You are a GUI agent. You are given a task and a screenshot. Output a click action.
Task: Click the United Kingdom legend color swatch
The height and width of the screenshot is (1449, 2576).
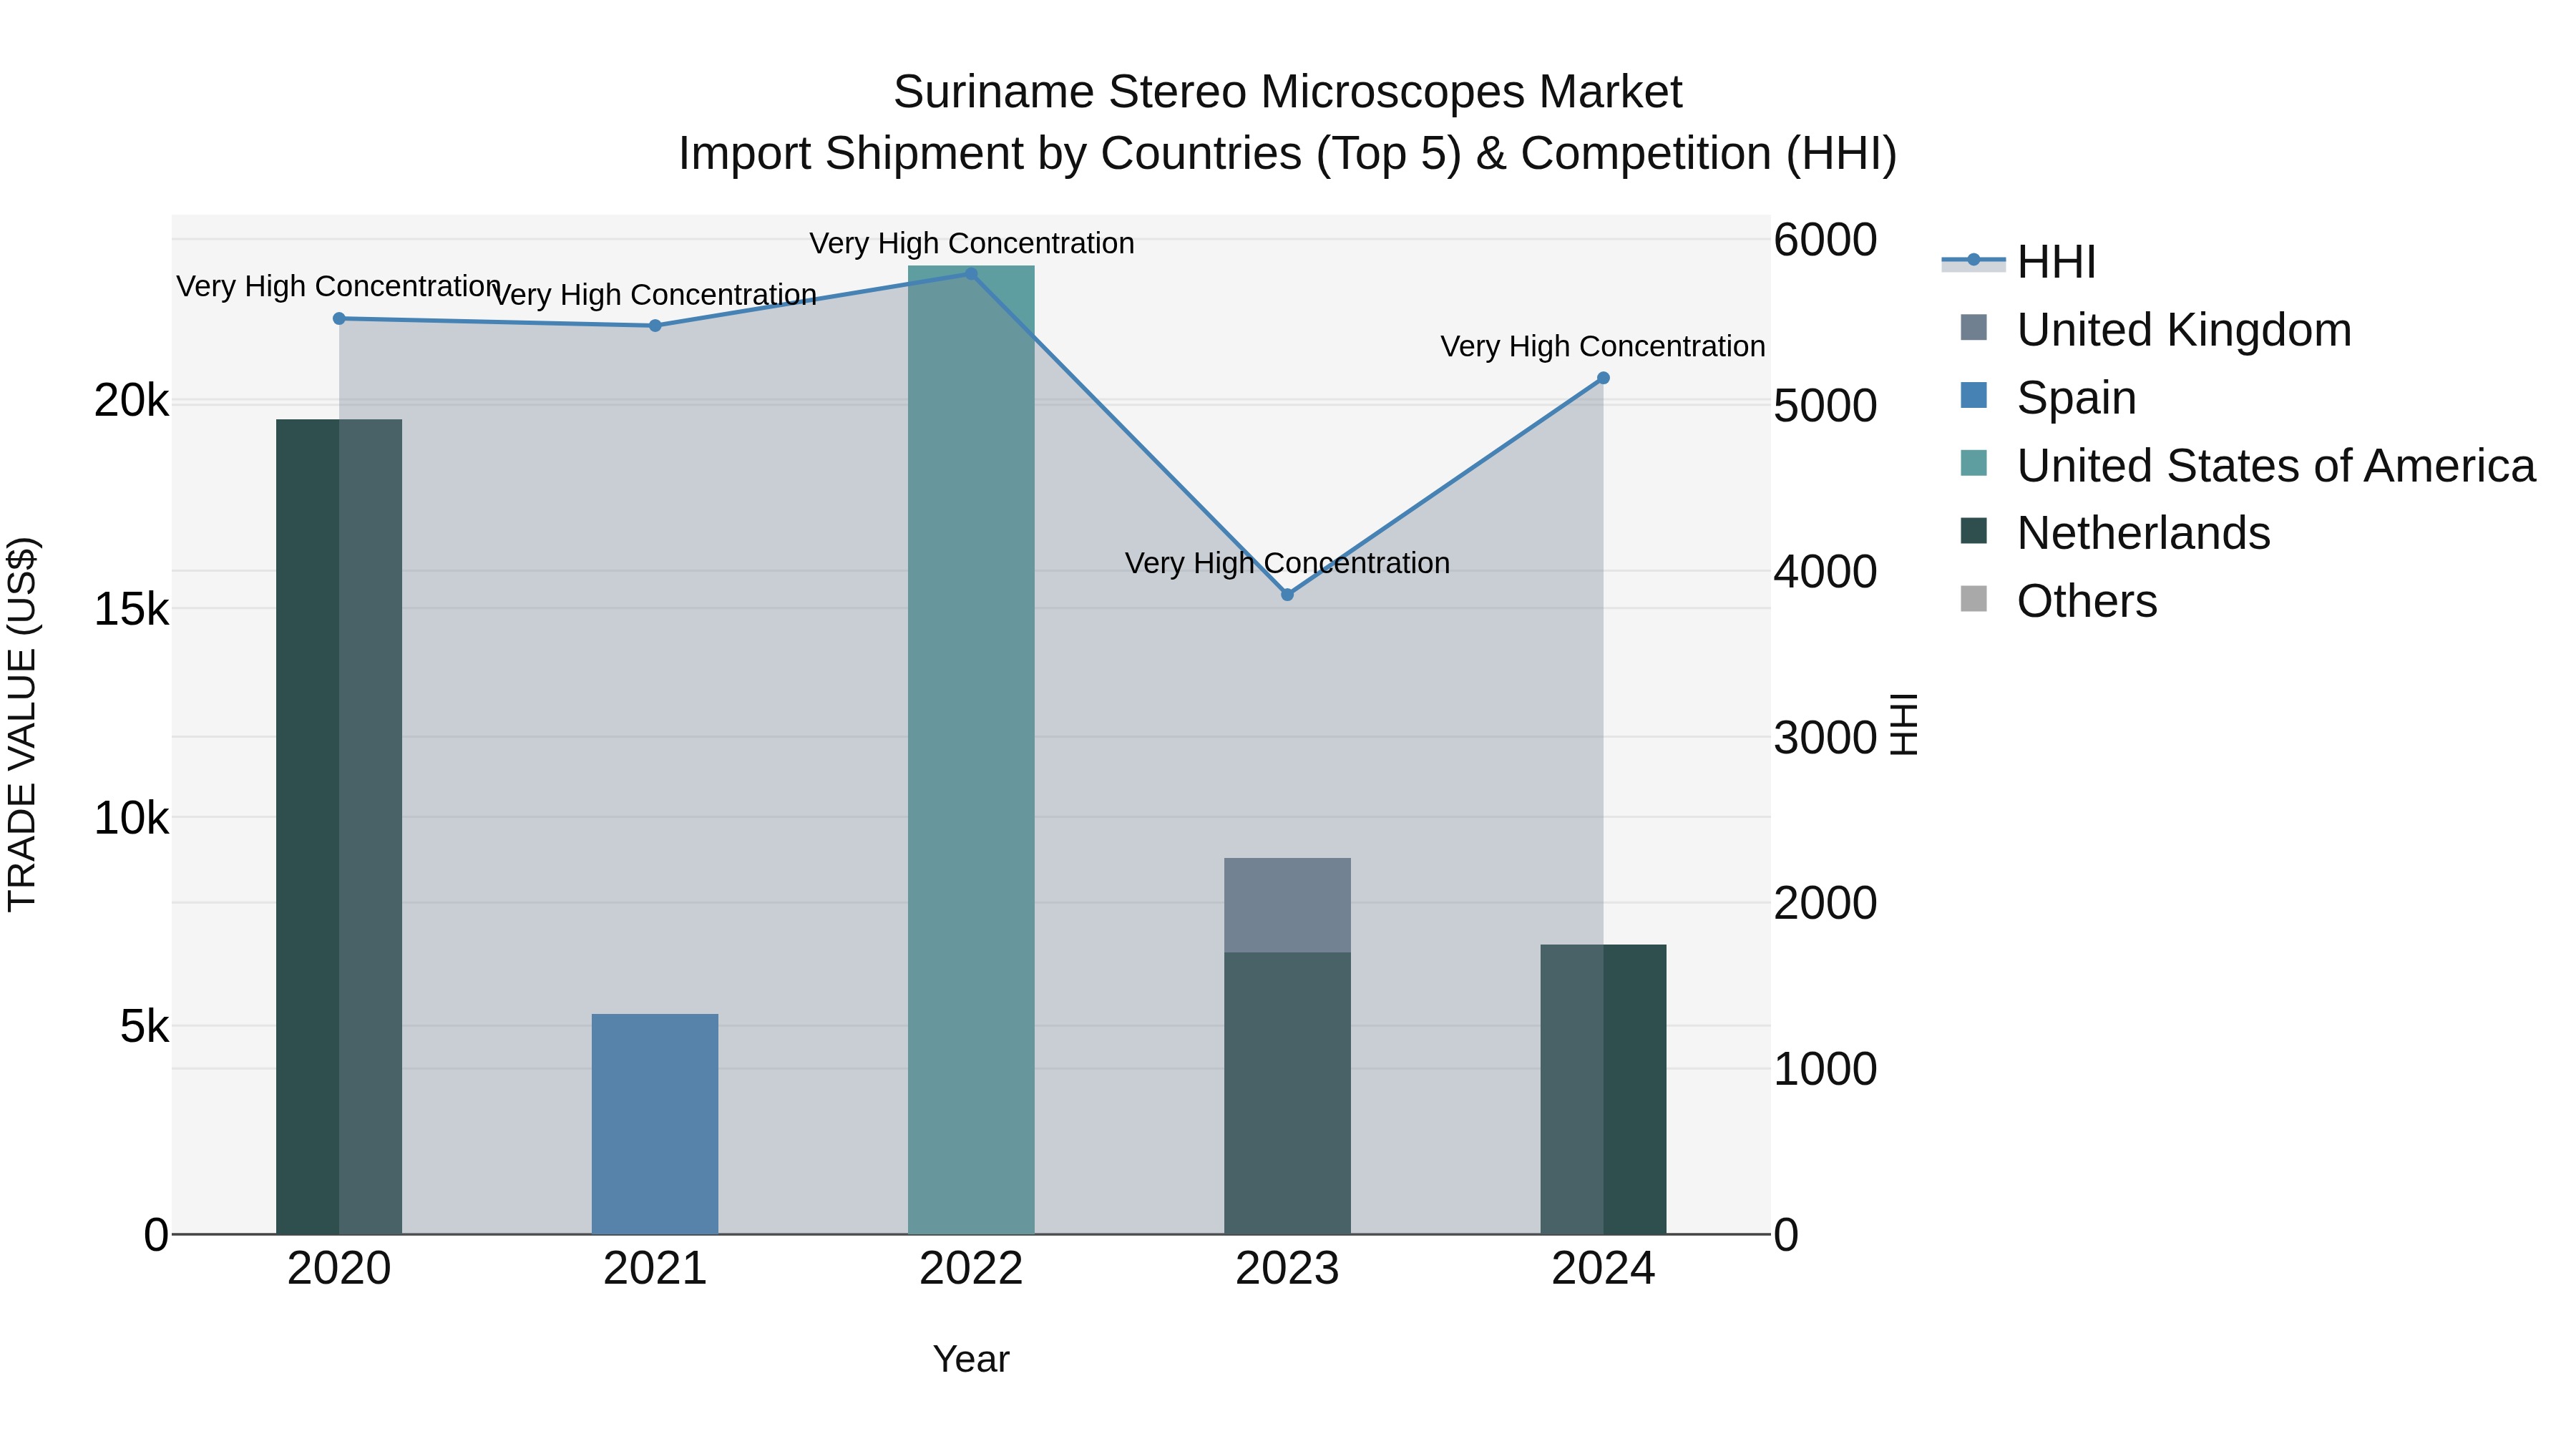pos(1974,327)
